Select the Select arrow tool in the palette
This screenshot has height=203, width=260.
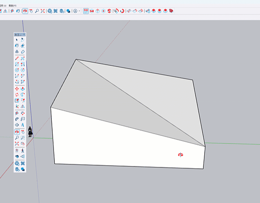pyautogui.click(x=17, y=39)
